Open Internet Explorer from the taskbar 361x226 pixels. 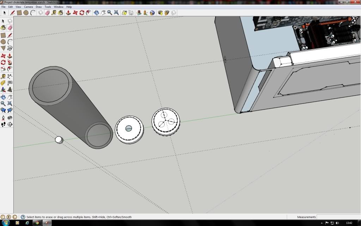click(x=27, y=223)
